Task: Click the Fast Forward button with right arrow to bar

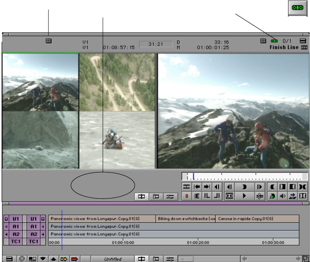Action: click(x=207, y=187)
